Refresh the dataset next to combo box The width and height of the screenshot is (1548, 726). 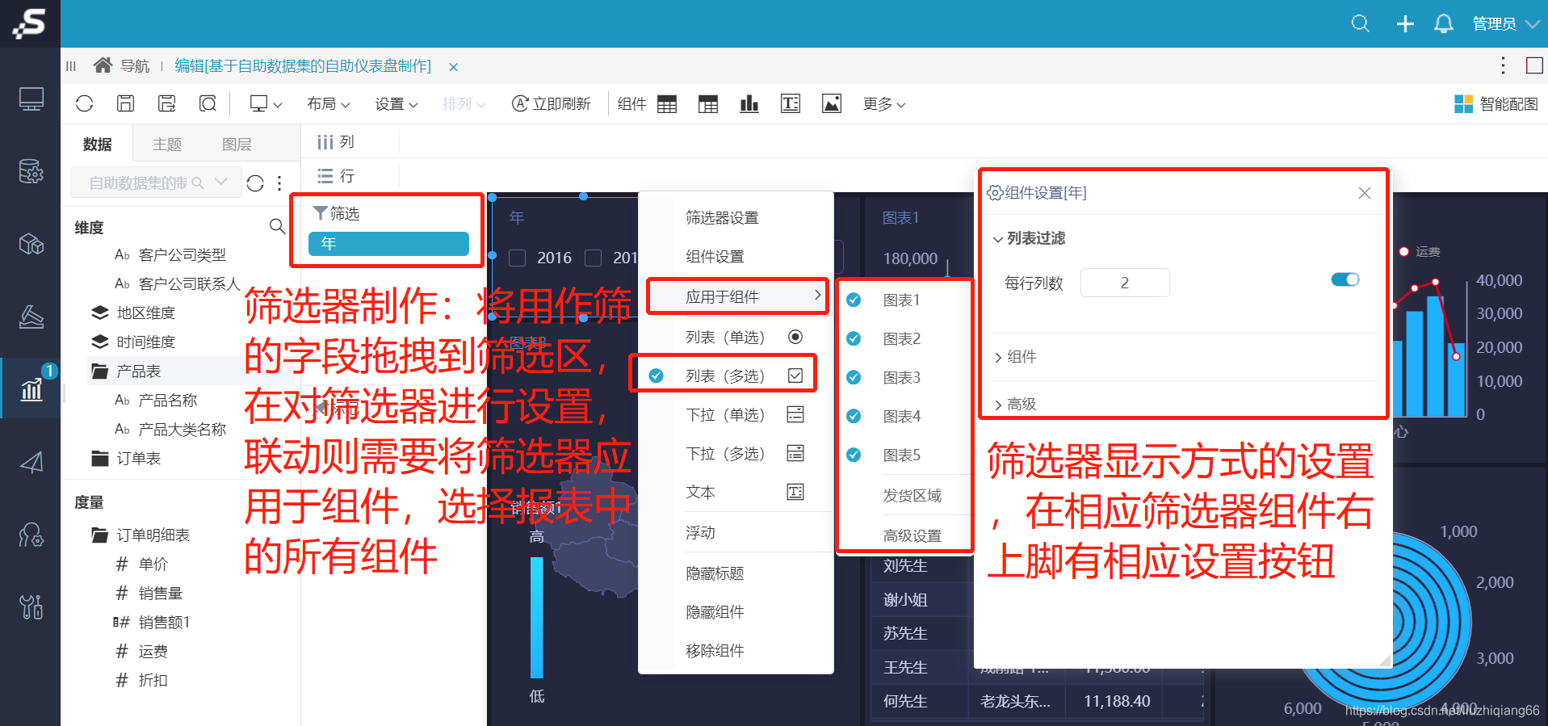255,183
